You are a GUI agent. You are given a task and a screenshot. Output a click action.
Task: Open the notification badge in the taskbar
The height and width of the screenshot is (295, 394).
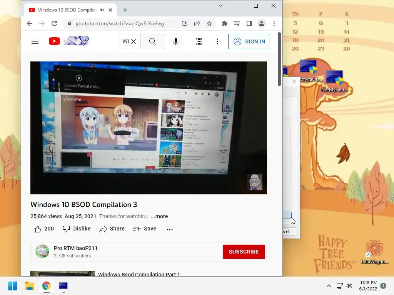click(x=383, y=286)
